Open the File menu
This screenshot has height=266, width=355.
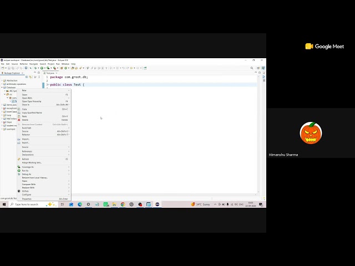click(3, 64)
